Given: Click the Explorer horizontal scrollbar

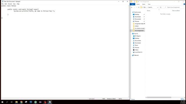Looking at the screenshot, I should 159,97.
